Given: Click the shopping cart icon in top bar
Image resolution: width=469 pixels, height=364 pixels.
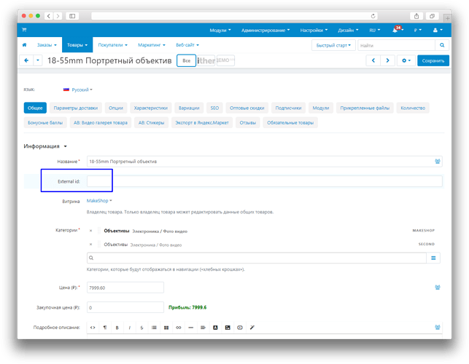Looking at the screenshot, I should 24,30.
